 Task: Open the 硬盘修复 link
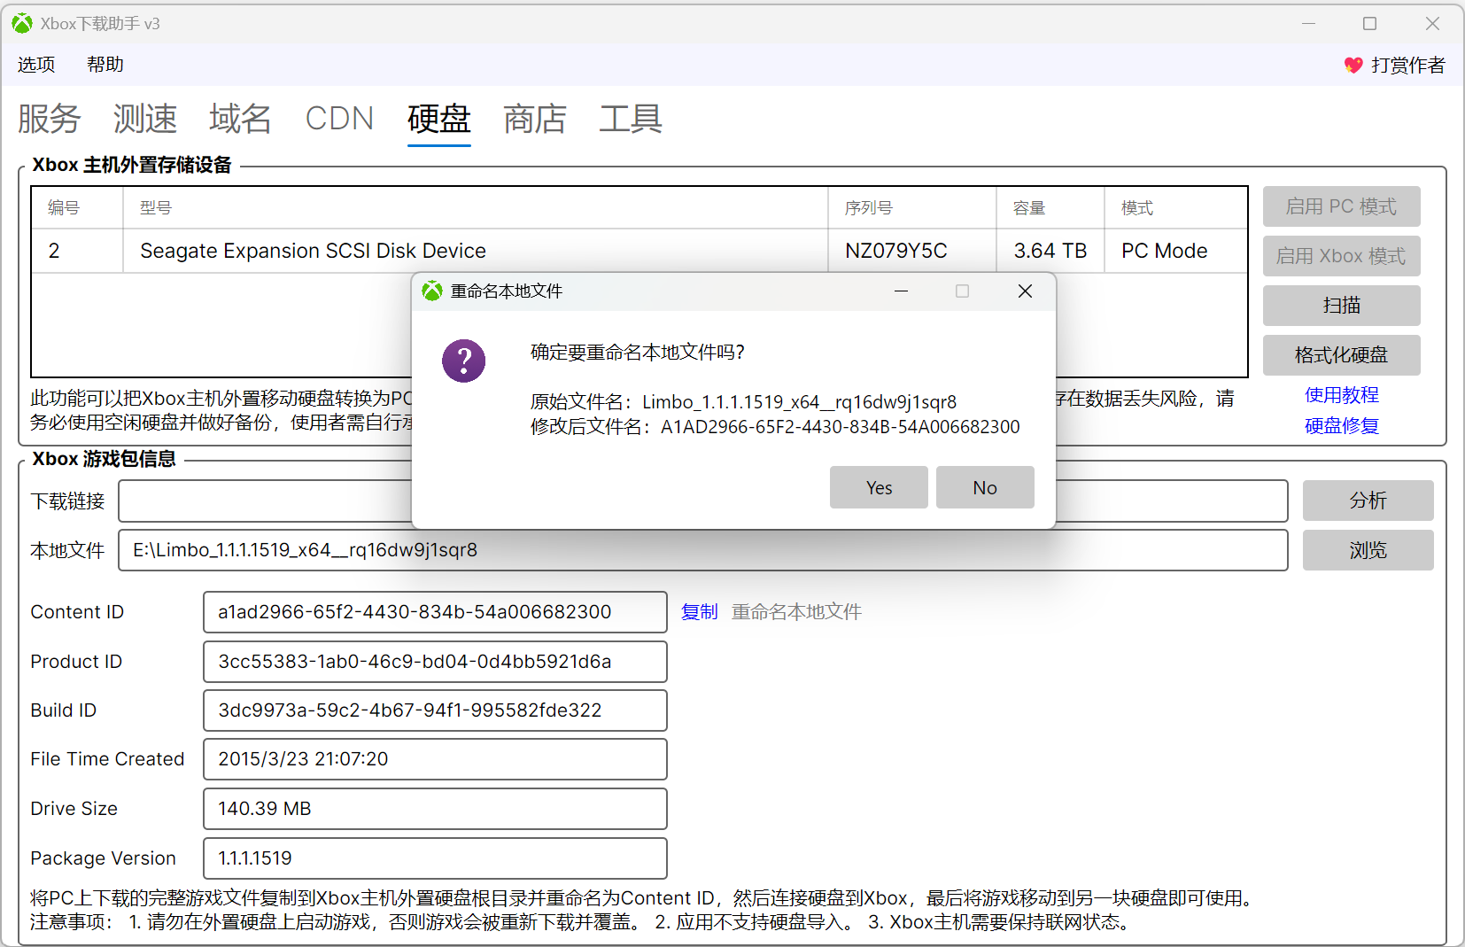tap(1342, 426)
